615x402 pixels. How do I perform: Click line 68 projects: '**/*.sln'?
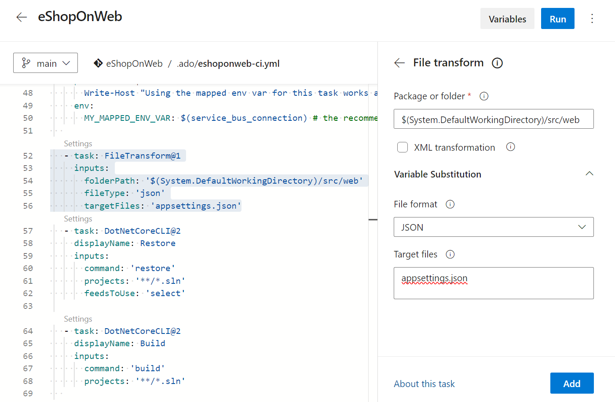tap(135, 381)
